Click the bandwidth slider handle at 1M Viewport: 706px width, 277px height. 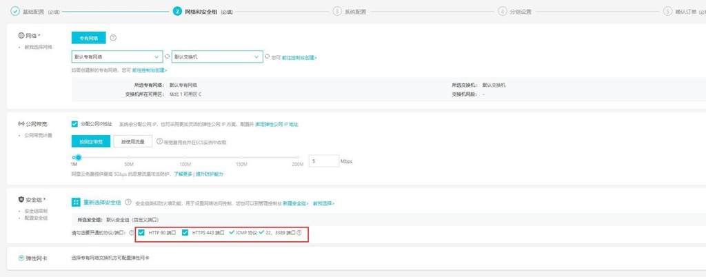click(78, 157)
